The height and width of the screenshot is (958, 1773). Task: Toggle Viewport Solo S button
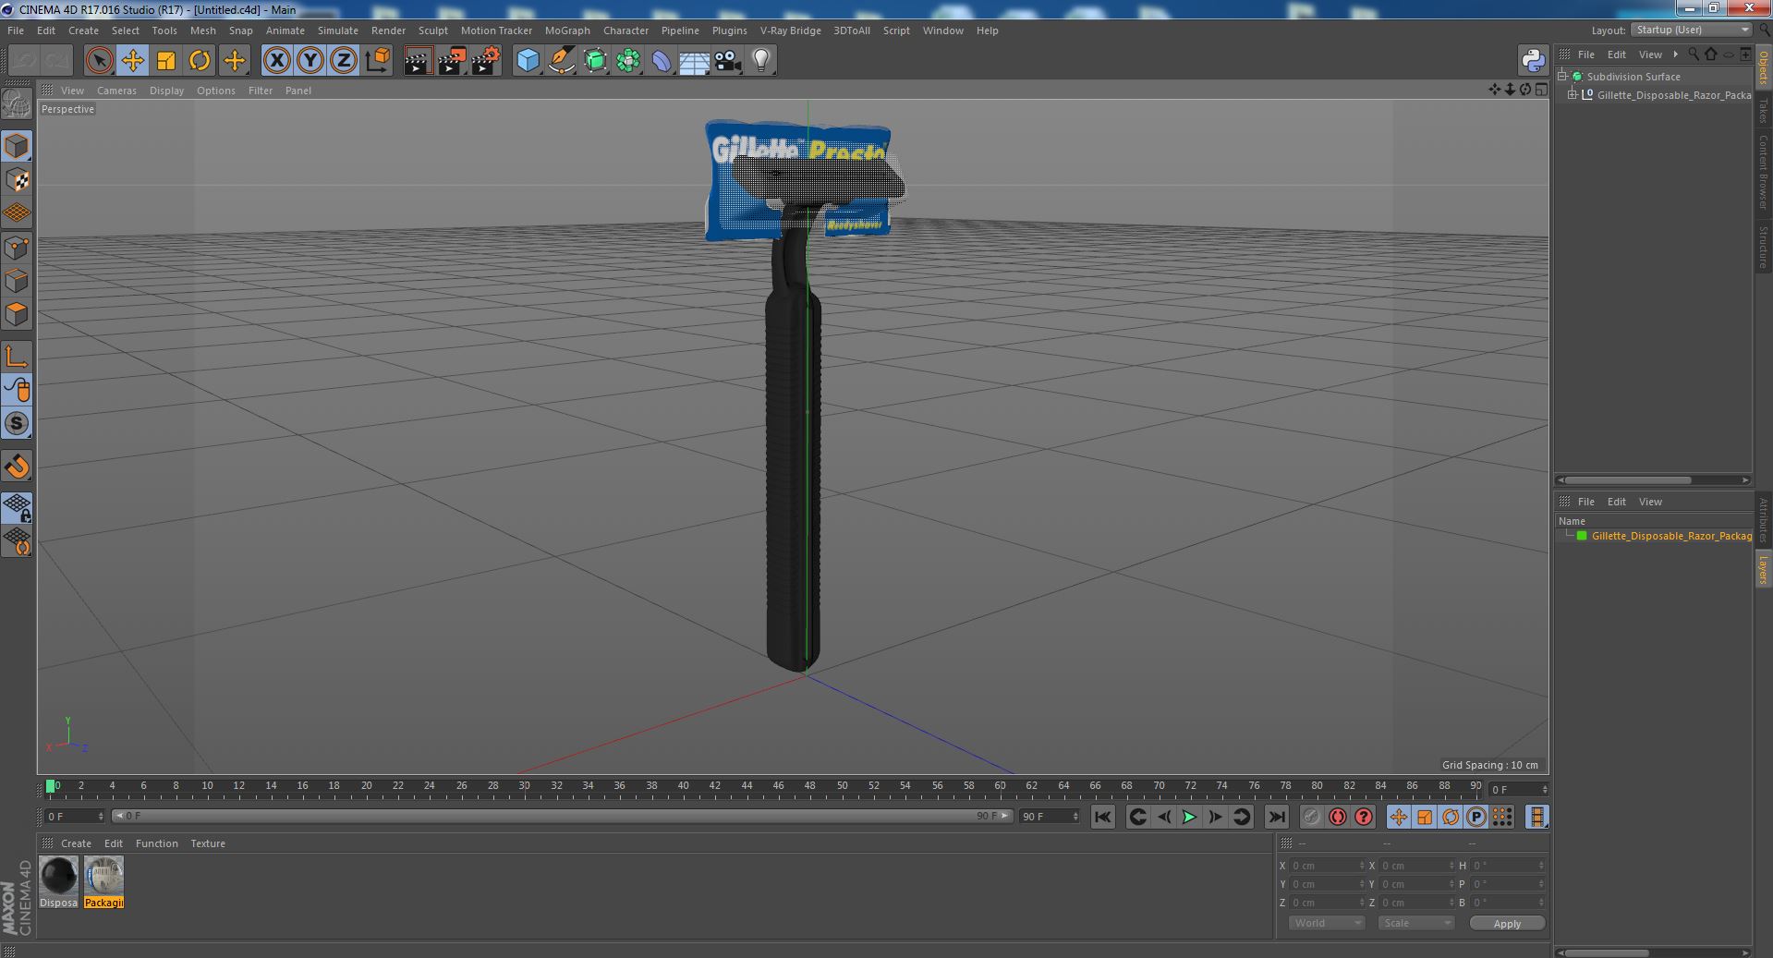tap(17, 423)
